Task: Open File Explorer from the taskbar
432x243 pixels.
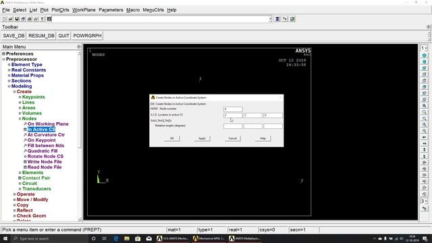Action: coord(127,238)
